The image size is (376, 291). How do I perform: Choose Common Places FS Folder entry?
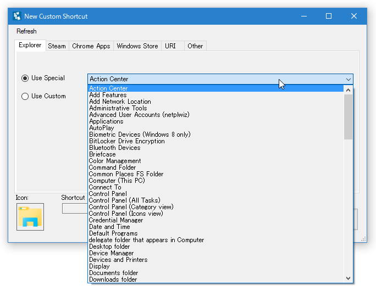(x=216, y=174)
